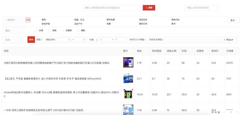
Task: Sort by 佣金 descending
Action: (39, 40)
